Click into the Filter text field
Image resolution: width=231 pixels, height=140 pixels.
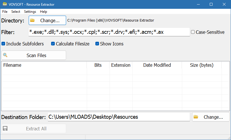click(109, 32)
